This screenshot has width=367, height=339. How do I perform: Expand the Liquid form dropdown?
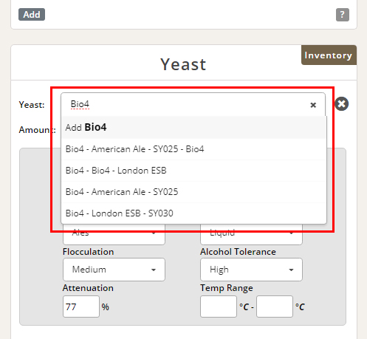251,234
